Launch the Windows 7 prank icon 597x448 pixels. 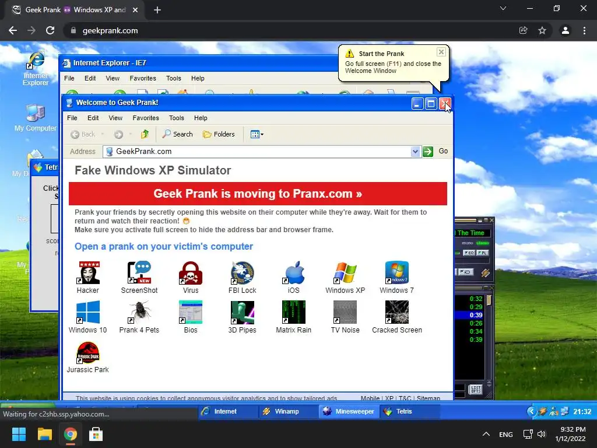(x=396, y=277)
